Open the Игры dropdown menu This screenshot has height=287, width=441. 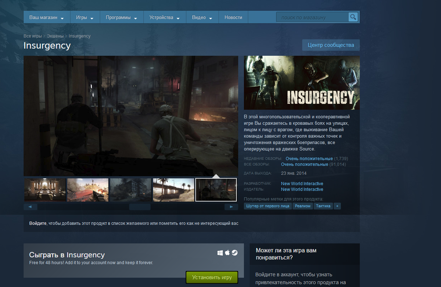[x=85, y=17]
